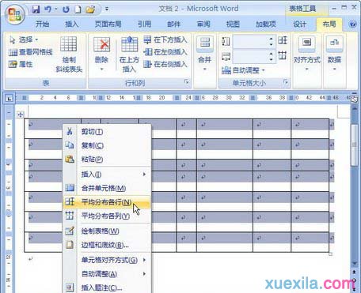Decrease column width with stepper down arrow
This screenshot has width=361, height=293.
[x=272, y=59]
